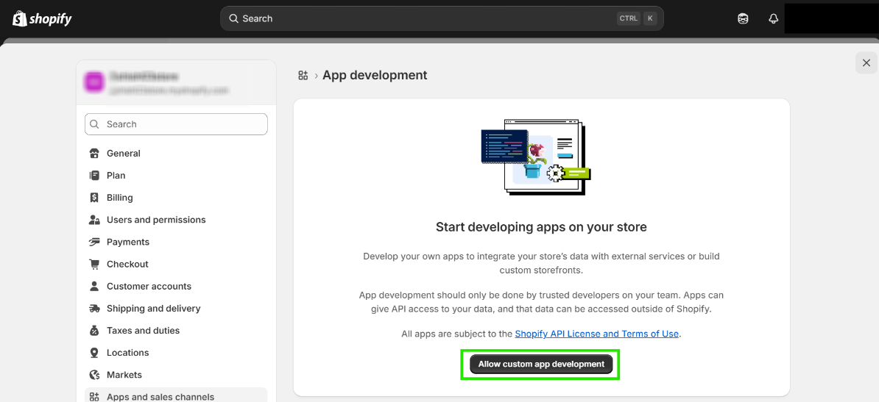
Task: Select Customer accounts in sidebar
Action: [149, 286]
